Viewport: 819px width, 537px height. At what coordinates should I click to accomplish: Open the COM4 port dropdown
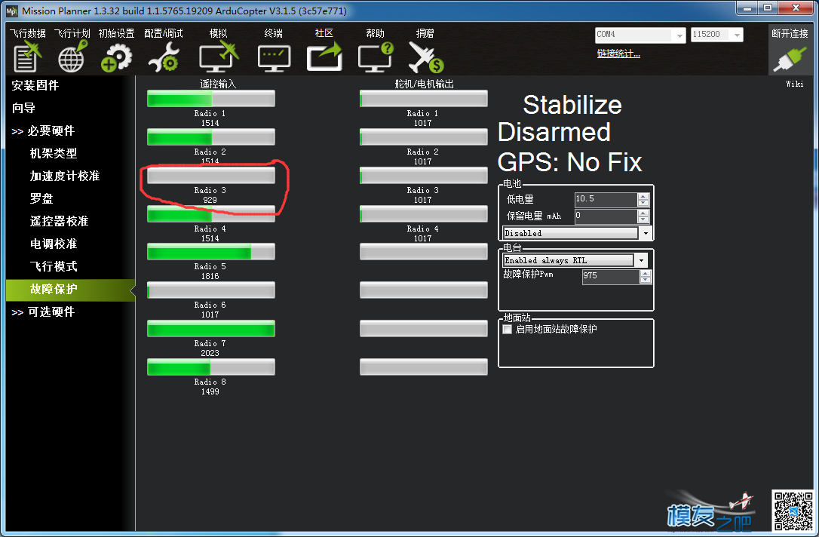679,35
